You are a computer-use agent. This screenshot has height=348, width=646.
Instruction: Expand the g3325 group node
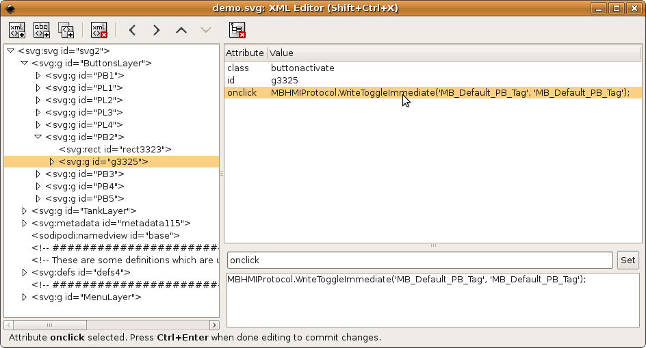click(51, 162)
